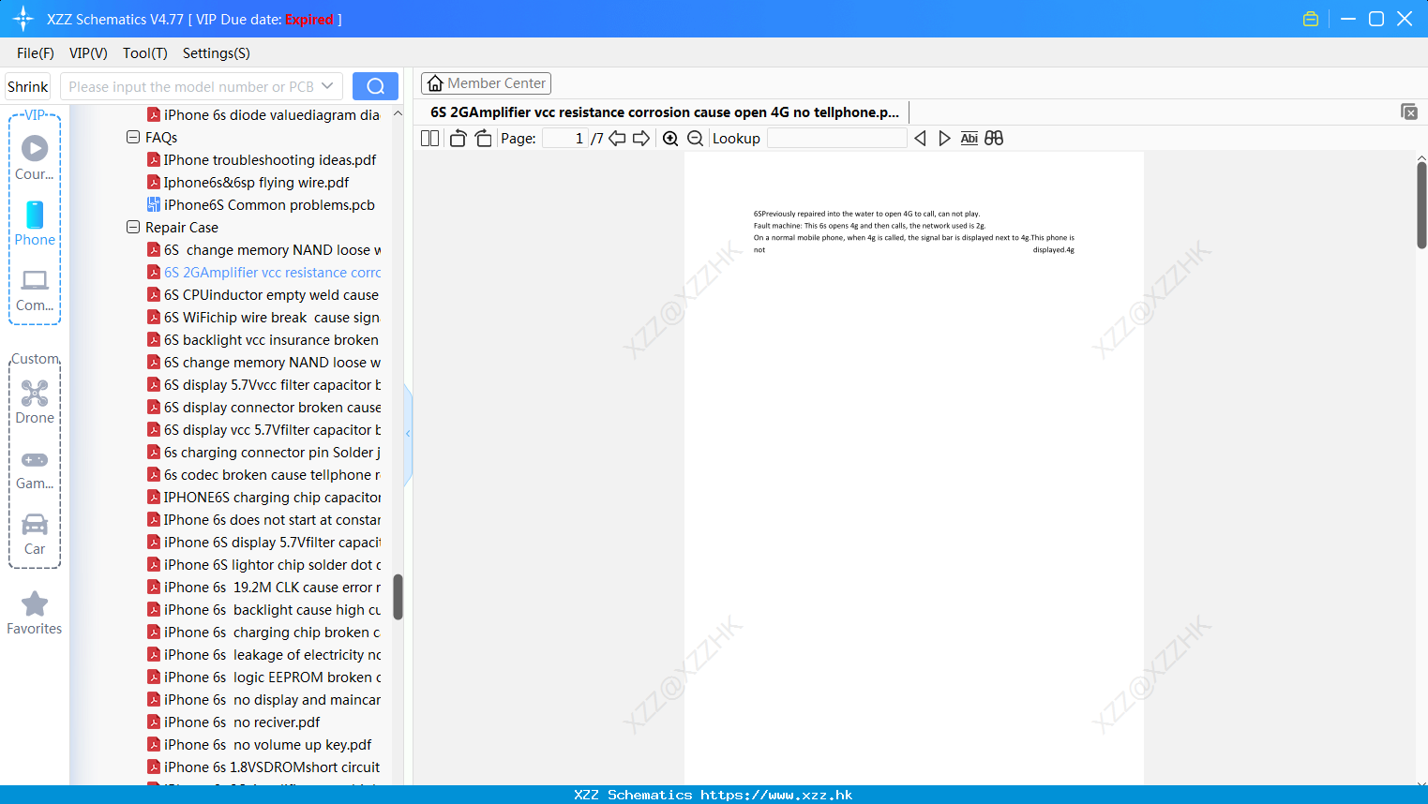Find next lookup match triangle
The image size is (1428, 804).
pos(944,139)
